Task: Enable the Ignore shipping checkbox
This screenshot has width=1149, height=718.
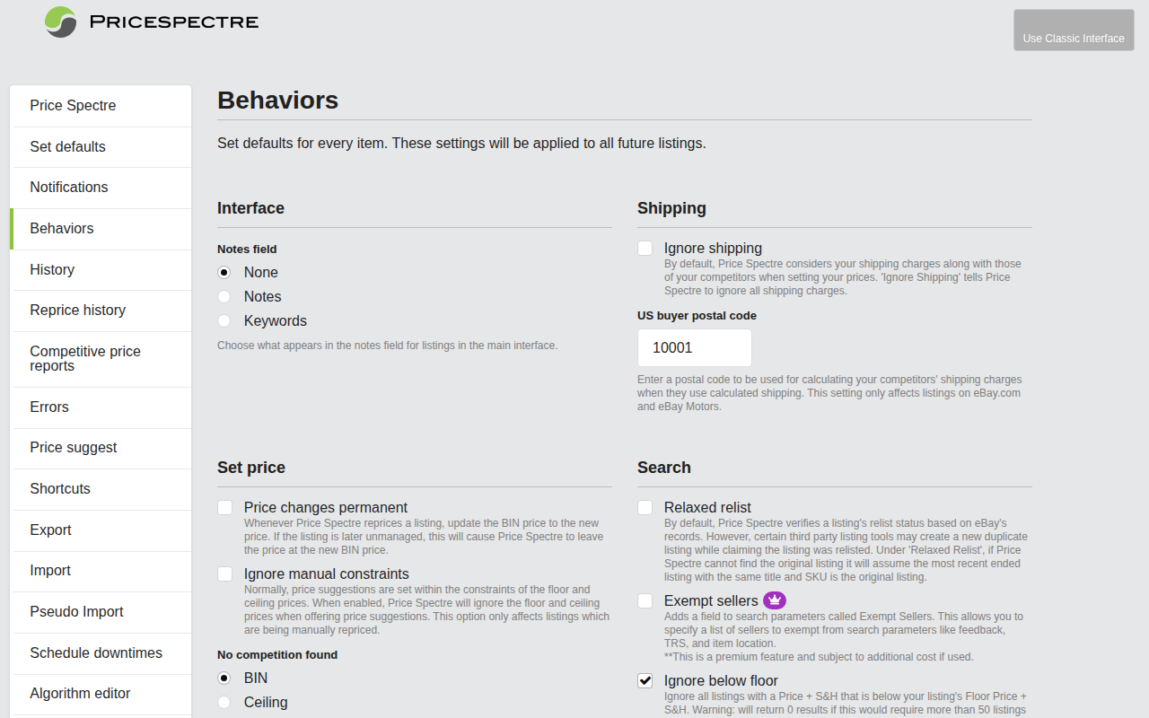Action: pyautogui.click(x=645, y=248)
